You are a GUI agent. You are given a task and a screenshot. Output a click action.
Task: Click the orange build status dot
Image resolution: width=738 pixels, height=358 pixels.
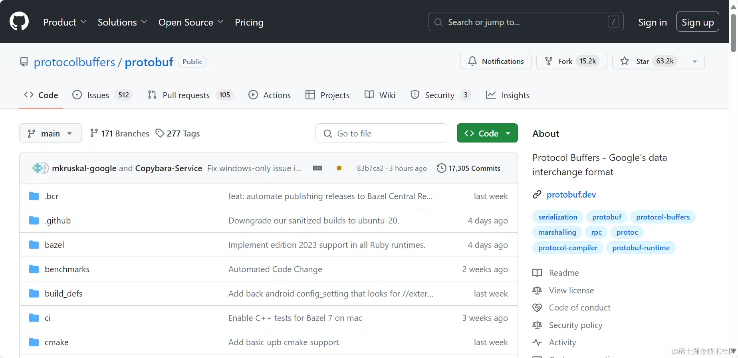[339, 168]
